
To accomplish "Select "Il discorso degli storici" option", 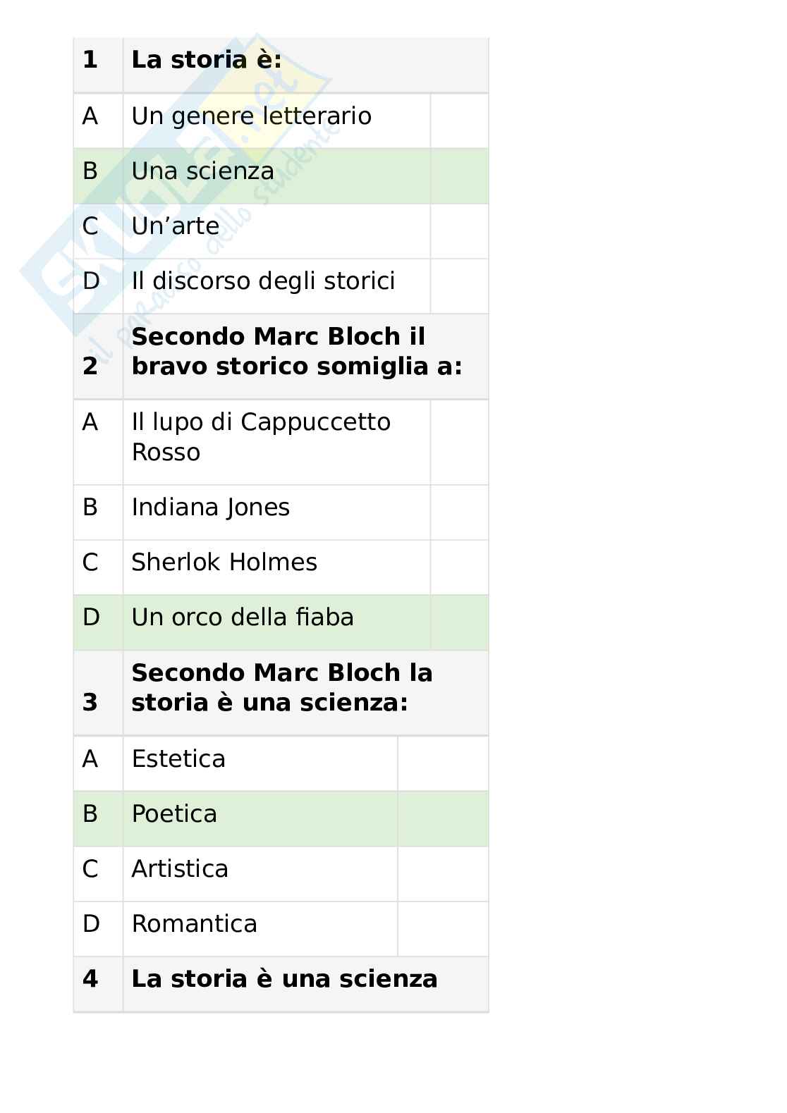I will point(263,281).
